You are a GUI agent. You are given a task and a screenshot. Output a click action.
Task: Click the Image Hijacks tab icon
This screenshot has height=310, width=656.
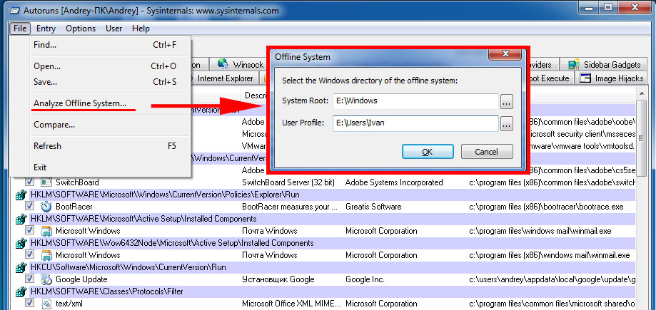(584, 78)
